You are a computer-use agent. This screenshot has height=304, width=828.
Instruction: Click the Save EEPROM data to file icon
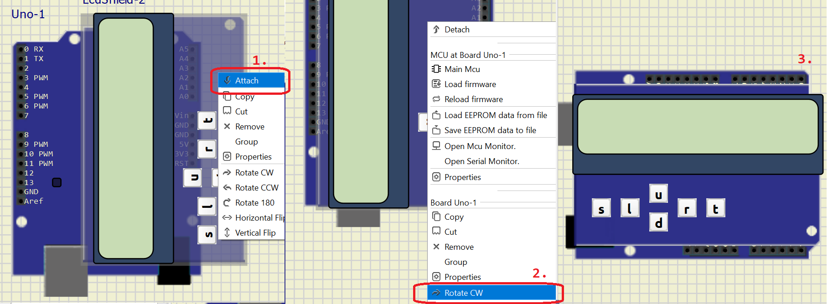click(x=436, y=130)
